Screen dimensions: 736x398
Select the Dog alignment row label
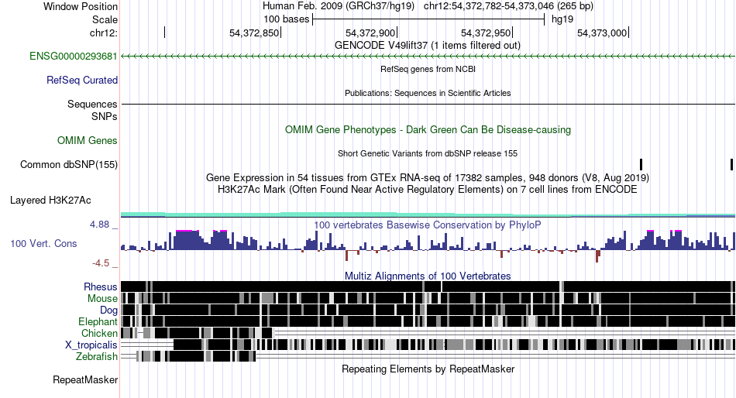[x=108, y=311]
